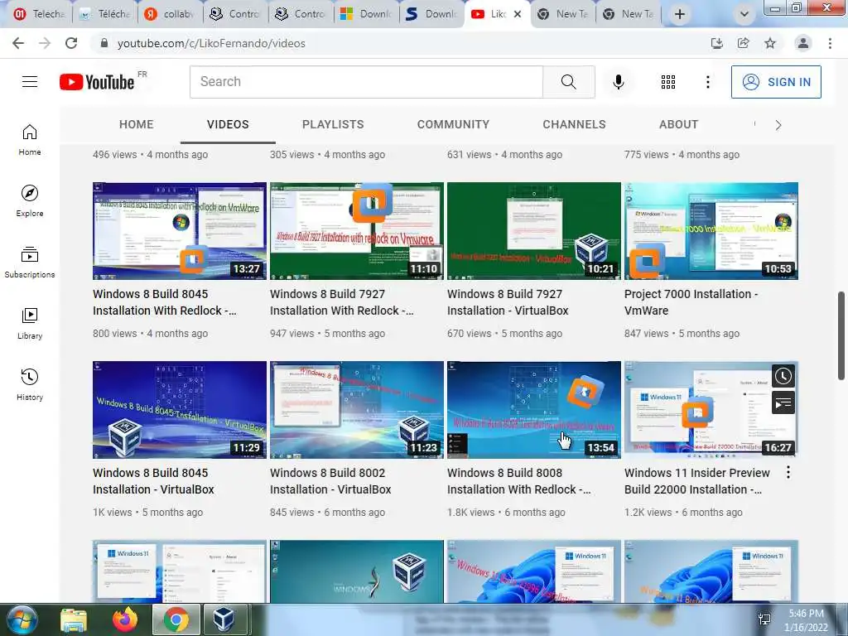Viewport: 848px width, 636px height.
Task: Select the VIDEOS channel tab
Action: 228,124
